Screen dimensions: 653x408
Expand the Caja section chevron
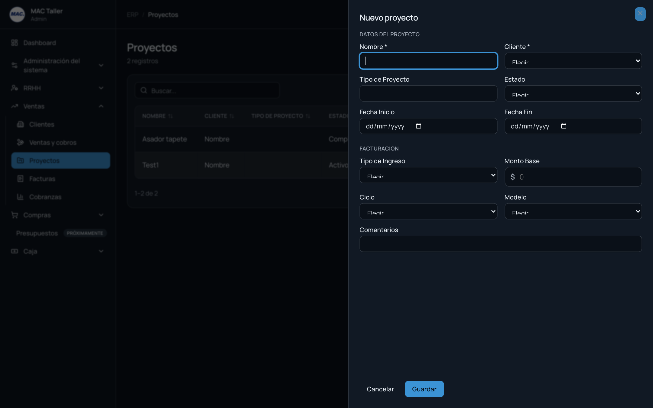[101, 251]
